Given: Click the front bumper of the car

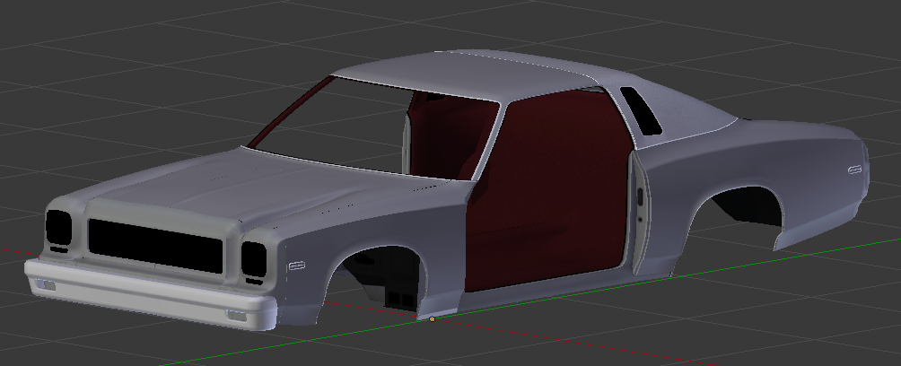Looking at the screenshot, I should coord(151,295).
